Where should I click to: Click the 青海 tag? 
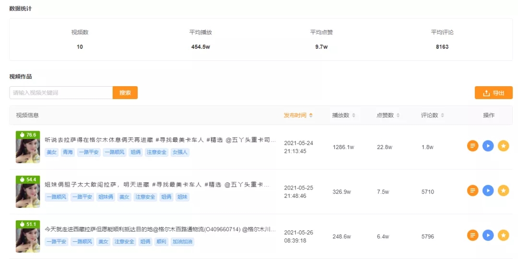(x=68, y=152)
